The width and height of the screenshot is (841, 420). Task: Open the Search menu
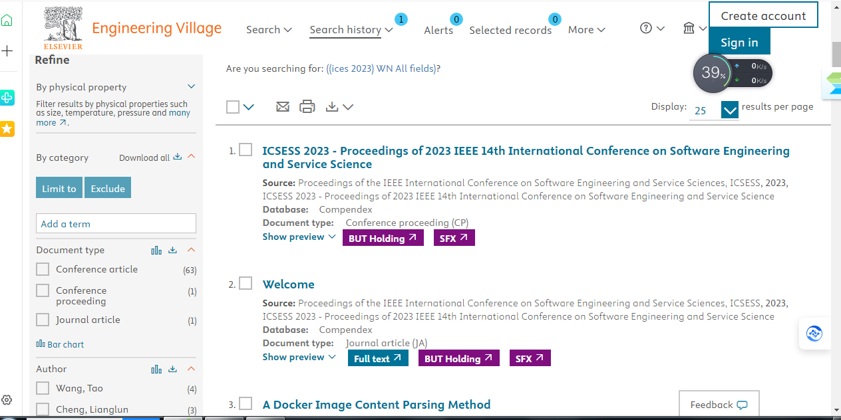(269, 29)
